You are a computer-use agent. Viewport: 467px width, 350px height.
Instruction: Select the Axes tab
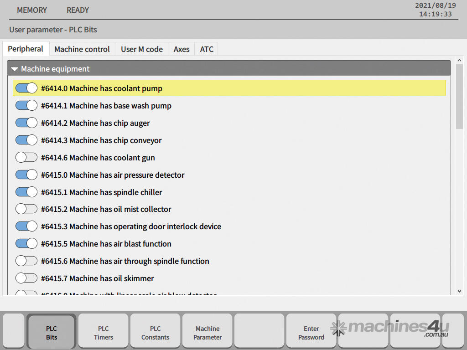pyautogui.click(x=182, y=49)
